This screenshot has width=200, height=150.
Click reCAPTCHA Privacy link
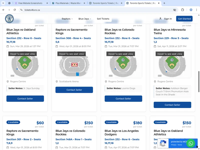point(173,145)
